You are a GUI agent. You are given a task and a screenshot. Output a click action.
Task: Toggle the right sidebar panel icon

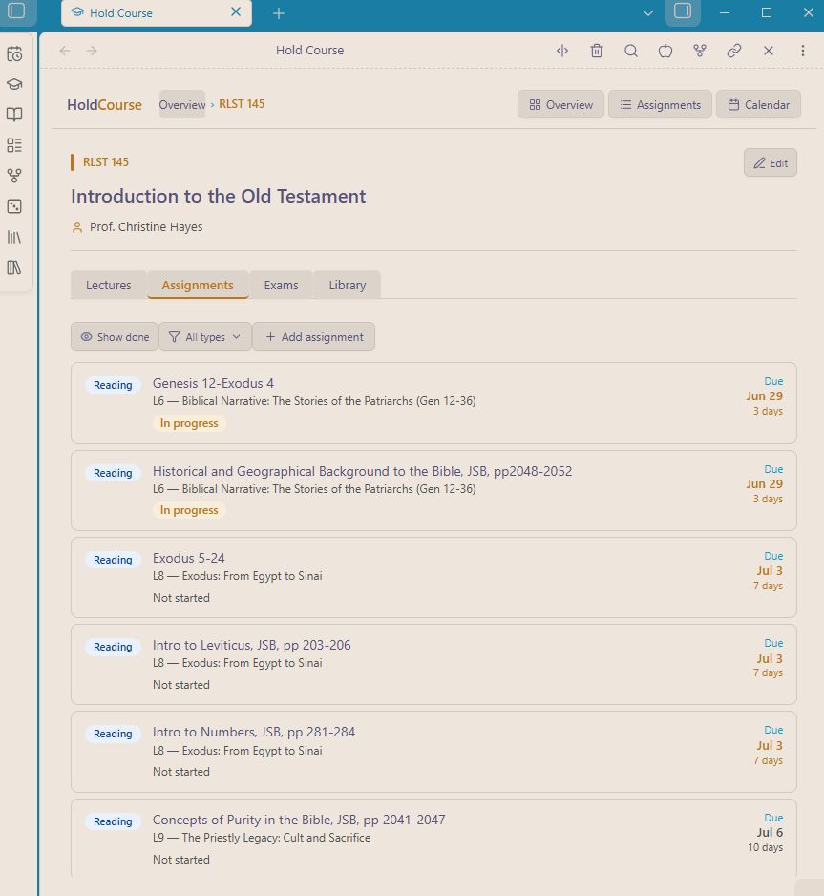683,11
